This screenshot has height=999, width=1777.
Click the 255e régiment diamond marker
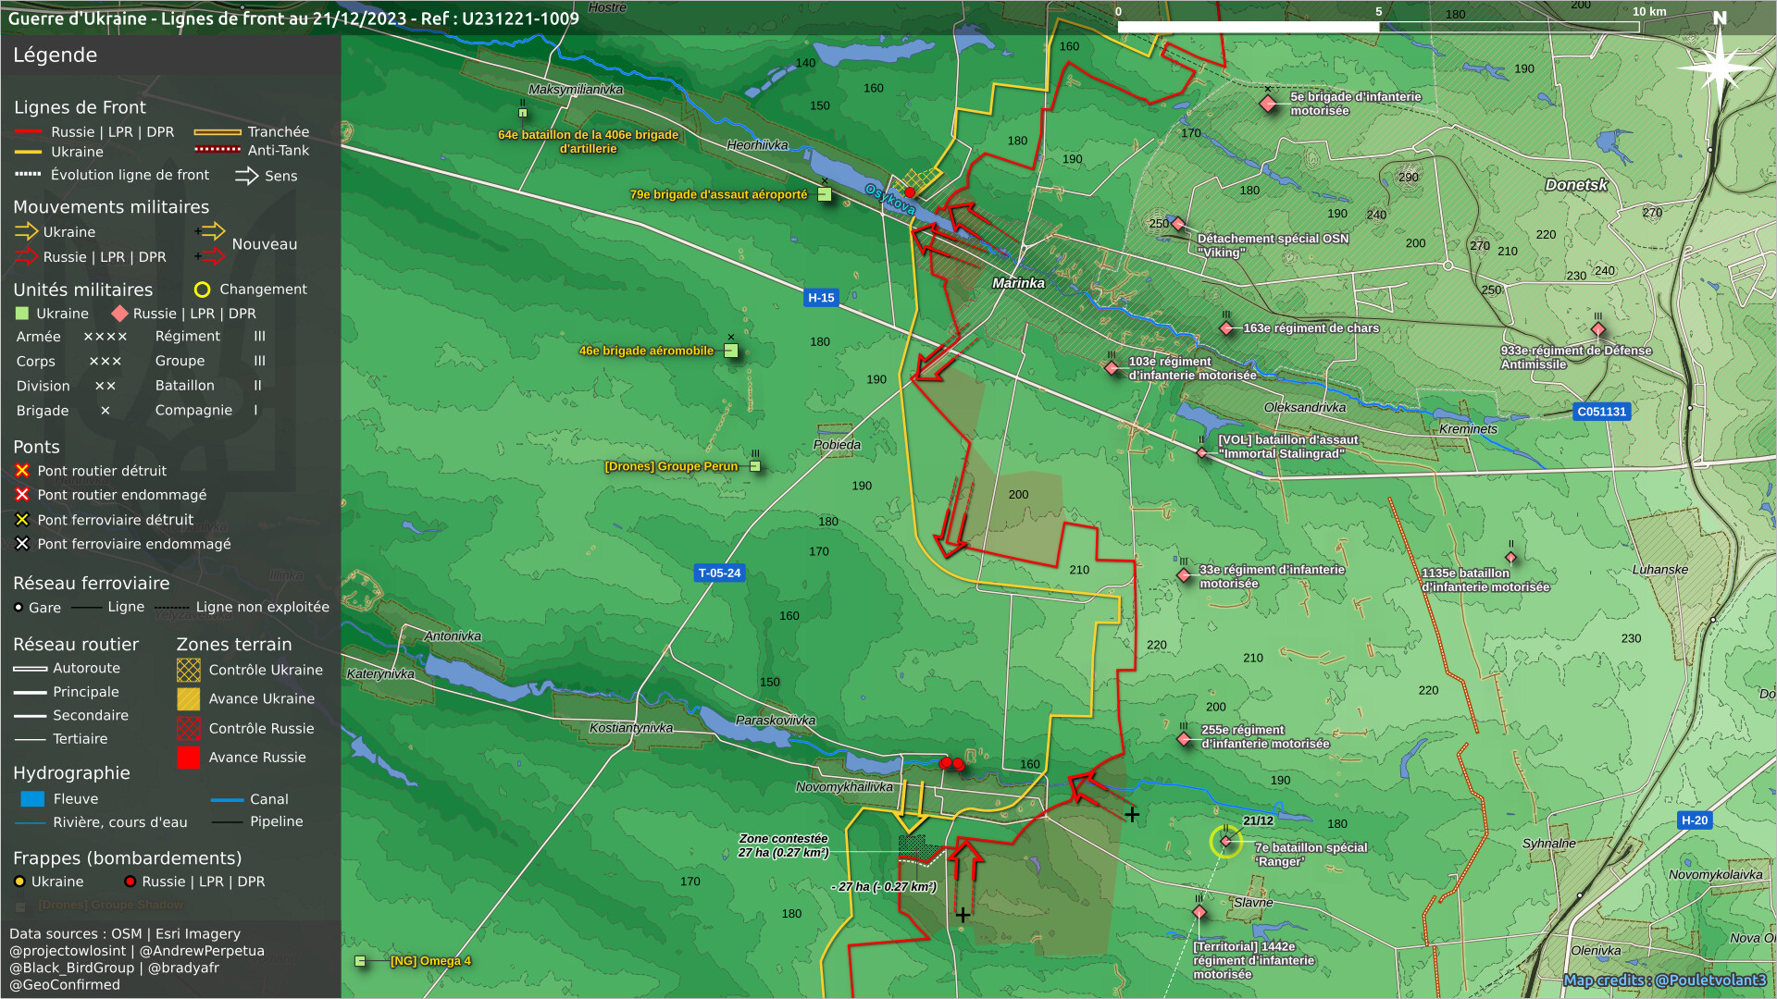1184,739
